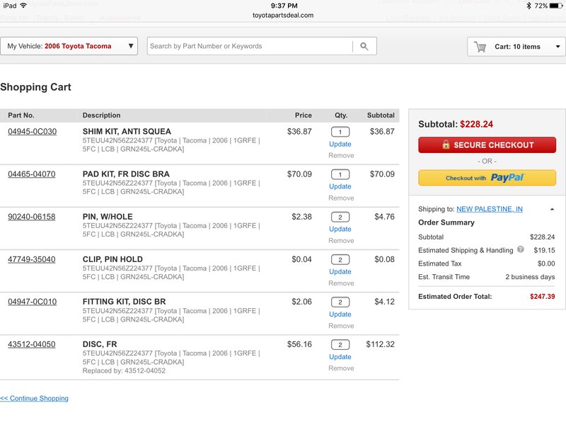Update quantity for CLIP, PIN HOLD
566x425 pixels.
[340, 272]
